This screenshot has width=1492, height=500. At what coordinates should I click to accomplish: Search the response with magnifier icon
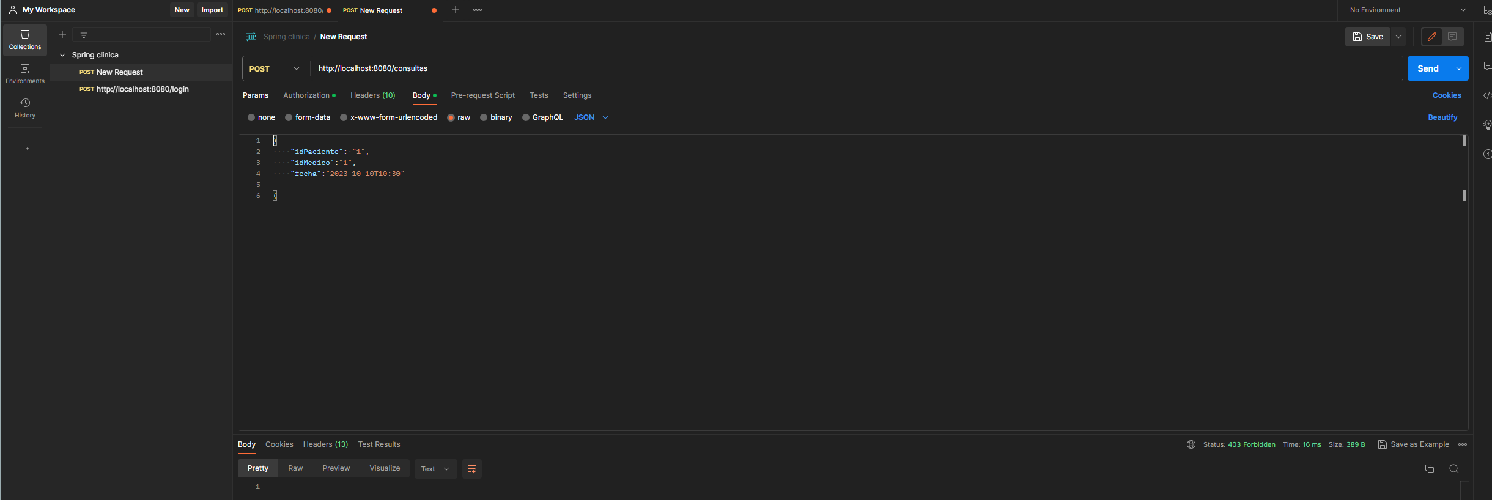1454,469
